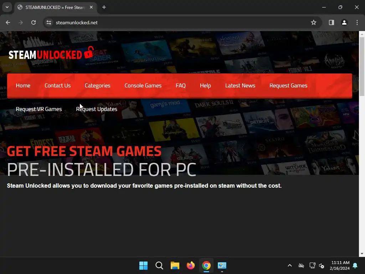365x274 pixels.
Task: Click the muted volume tray icon
Action: click(322, 265)
